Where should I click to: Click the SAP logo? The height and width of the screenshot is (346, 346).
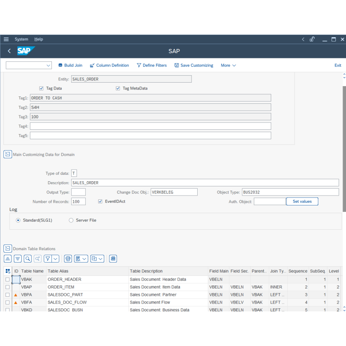tap(26, 51)
